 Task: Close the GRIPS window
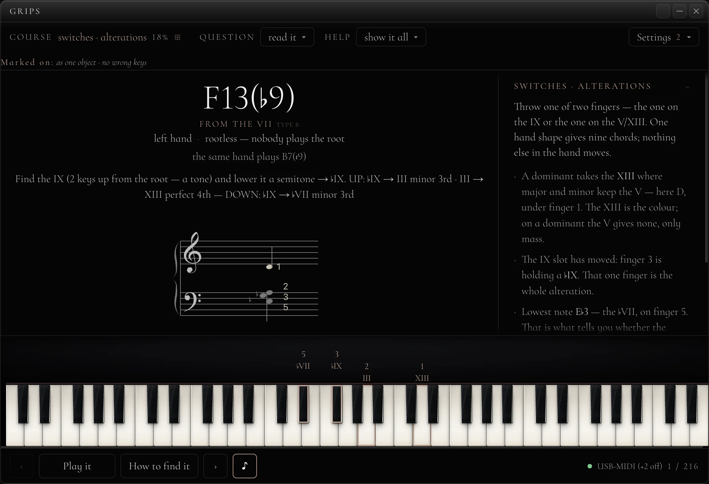696,11
